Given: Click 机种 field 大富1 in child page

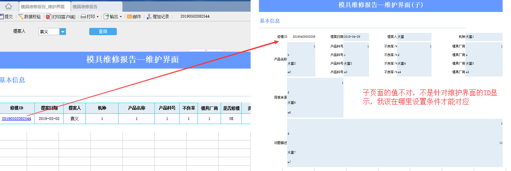Looking at the screenshot, I should [x=483, y=37].
